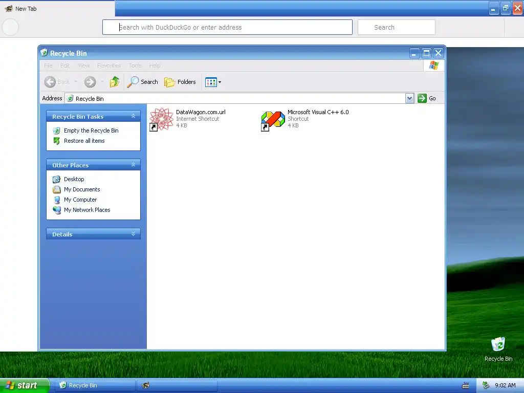Click Empty the Recycle Bin link
The image size is (524, 393).
[91, 130]
